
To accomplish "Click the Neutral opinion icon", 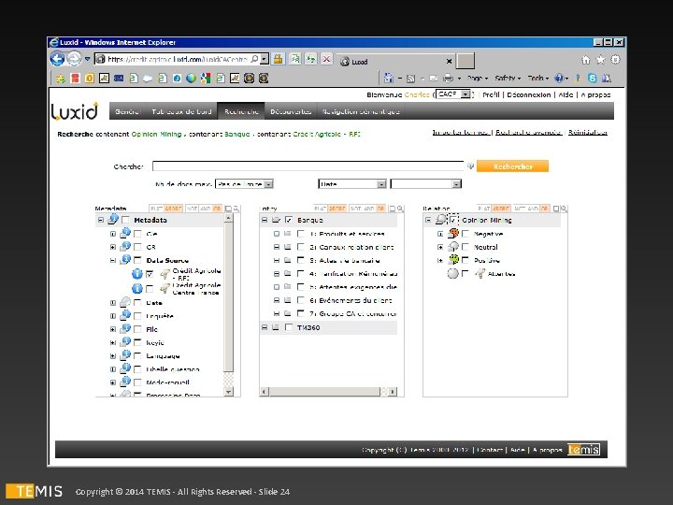I will (x=453, y=247).
